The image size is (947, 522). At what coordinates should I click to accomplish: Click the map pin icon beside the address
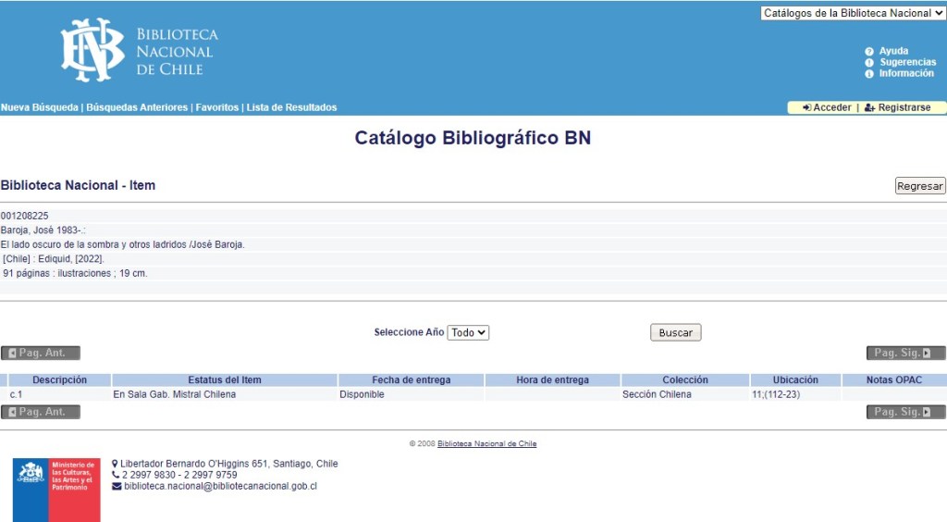pos(115,464)
